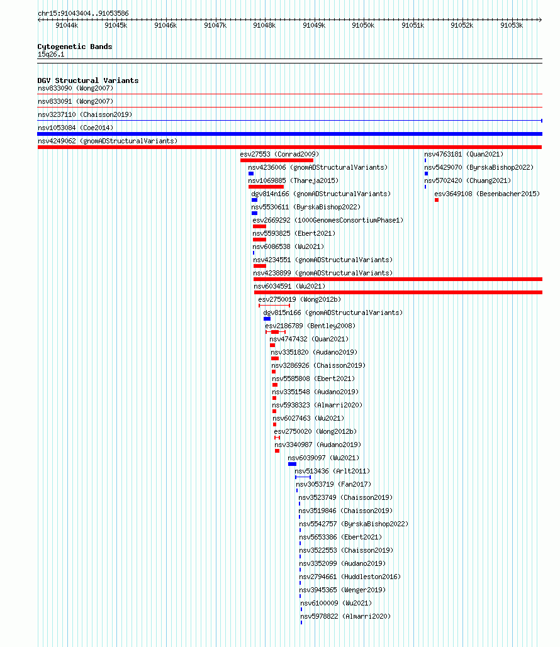This screenshot has width=560, height=647.
Task: Click the 91051k ruler position label
Action: click(x=413, y=26)
